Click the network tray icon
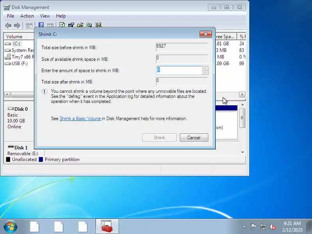 pyautogui.click(x=263, y=227)
